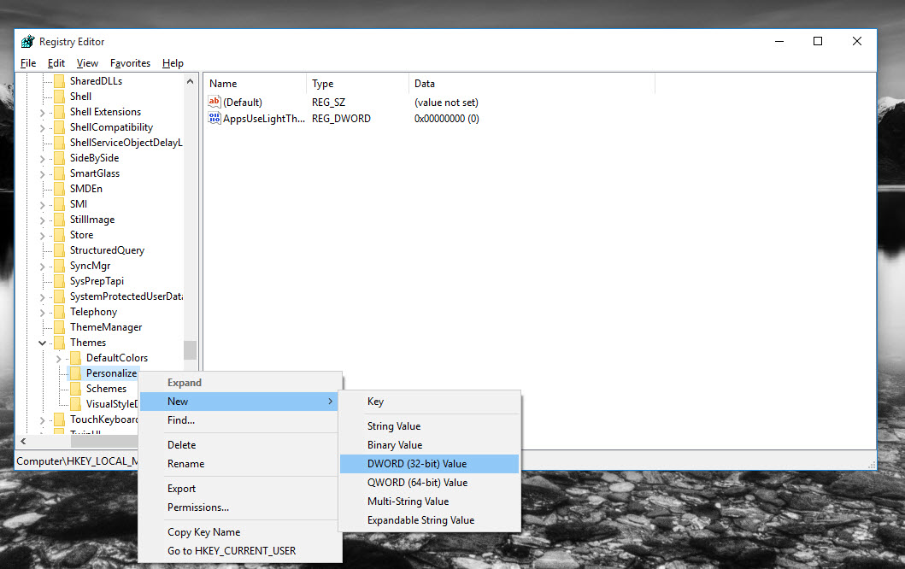
Task: Click the SystemProtectedUserData folder icon
Action: [60, 296]
